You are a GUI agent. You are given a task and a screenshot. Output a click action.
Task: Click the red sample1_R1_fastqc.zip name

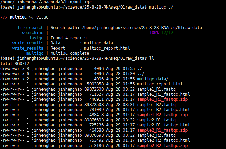coord(162,99)
